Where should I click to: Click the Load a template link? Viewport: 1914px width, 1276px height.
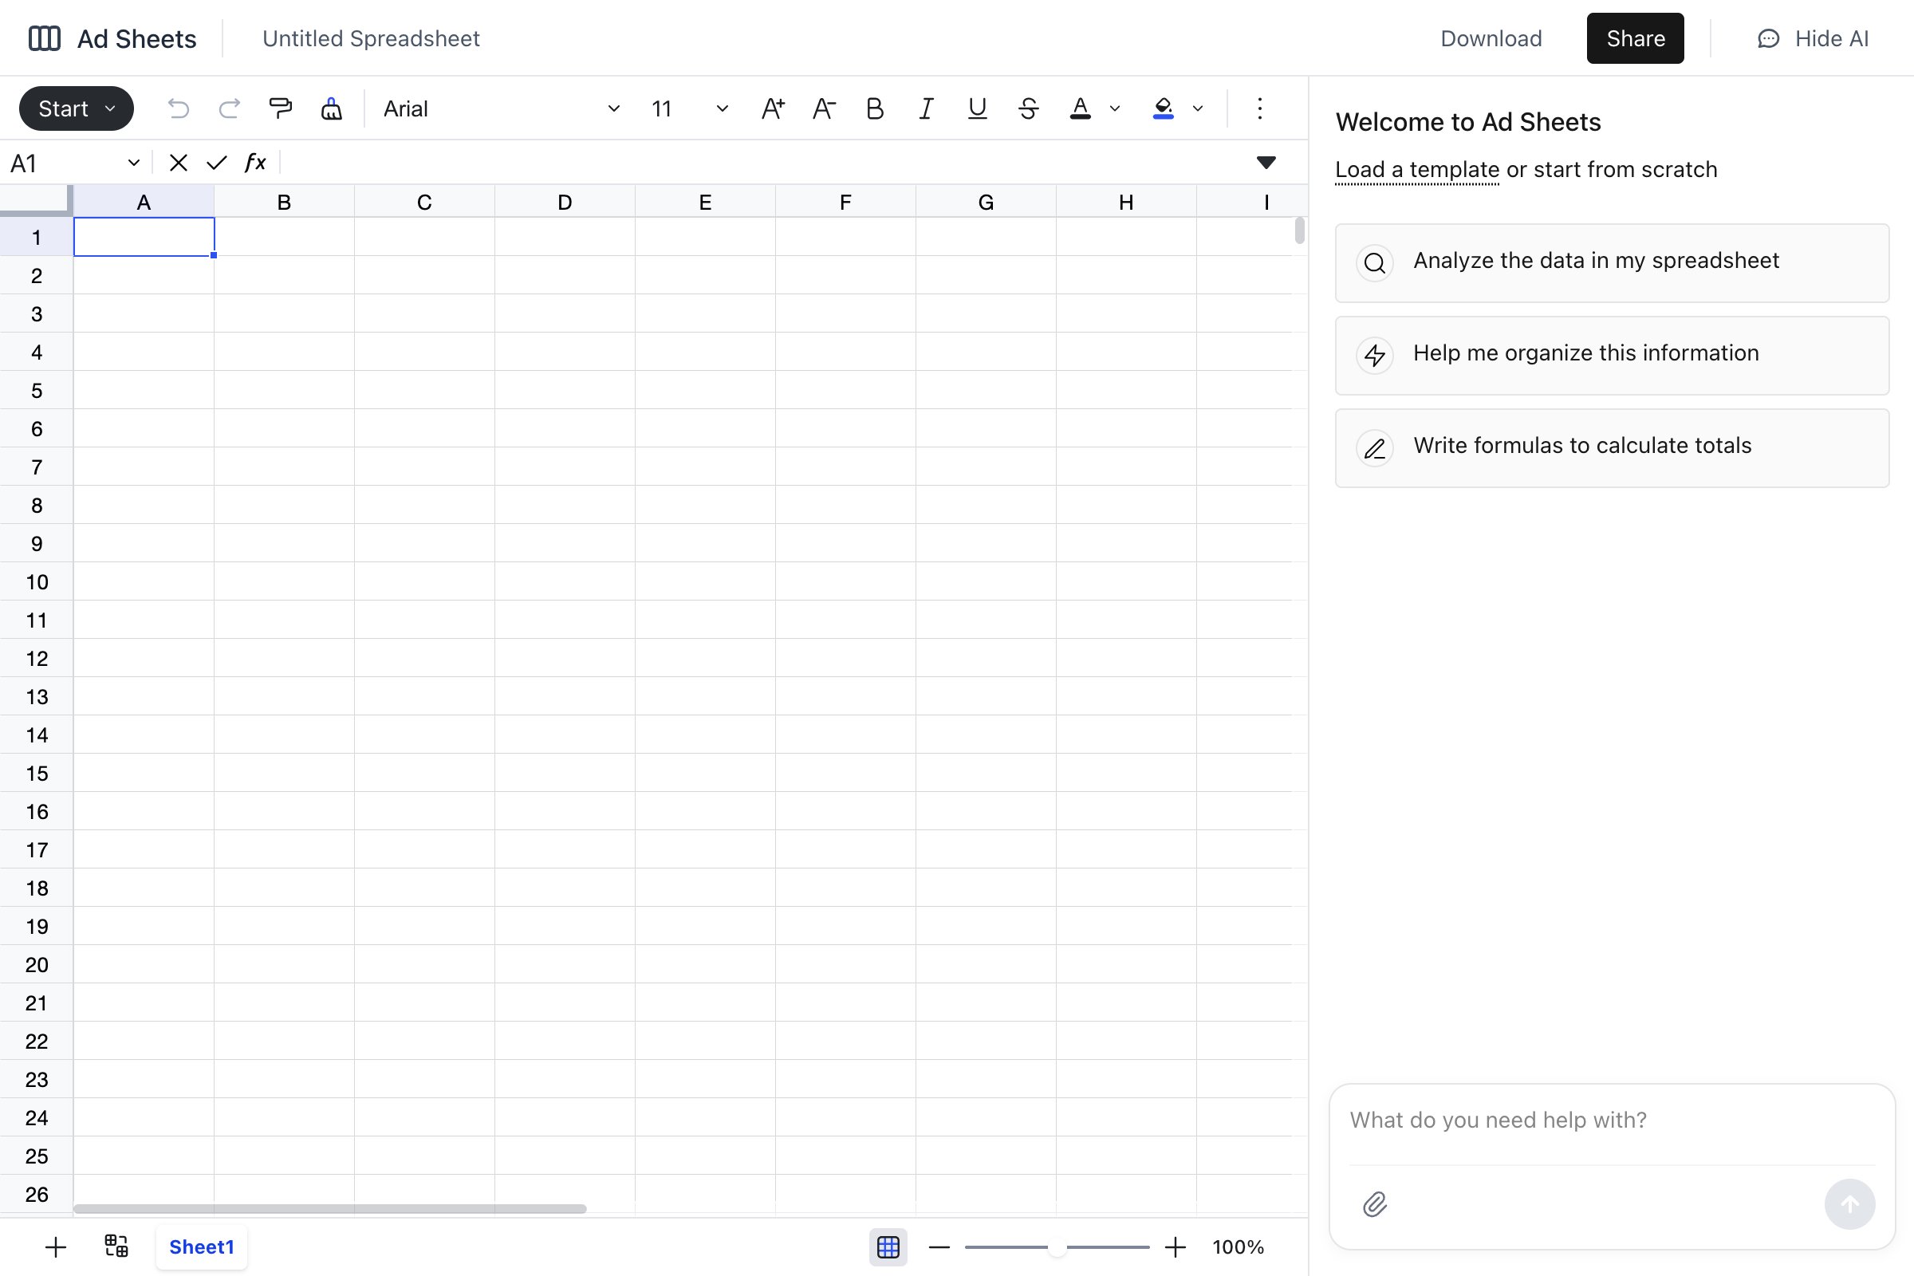click(x=1416, y=169)
